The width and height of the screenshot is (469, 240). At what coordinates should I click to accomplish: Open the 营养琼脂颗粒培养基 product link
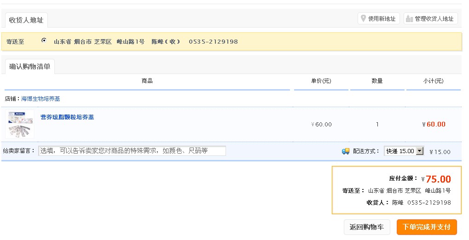tap(67, 117)
